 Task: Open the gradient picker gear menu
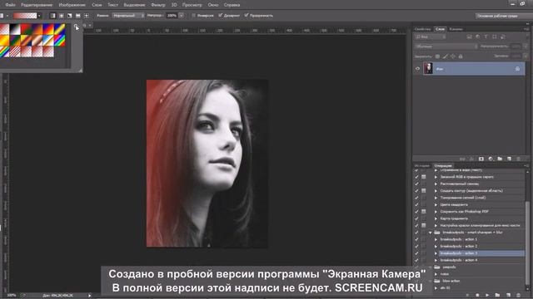[x=76, y=26]
